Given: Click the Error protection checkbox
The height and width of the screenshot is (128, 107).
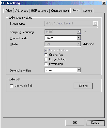Looking at the screenshot, I should coord(46,50).
